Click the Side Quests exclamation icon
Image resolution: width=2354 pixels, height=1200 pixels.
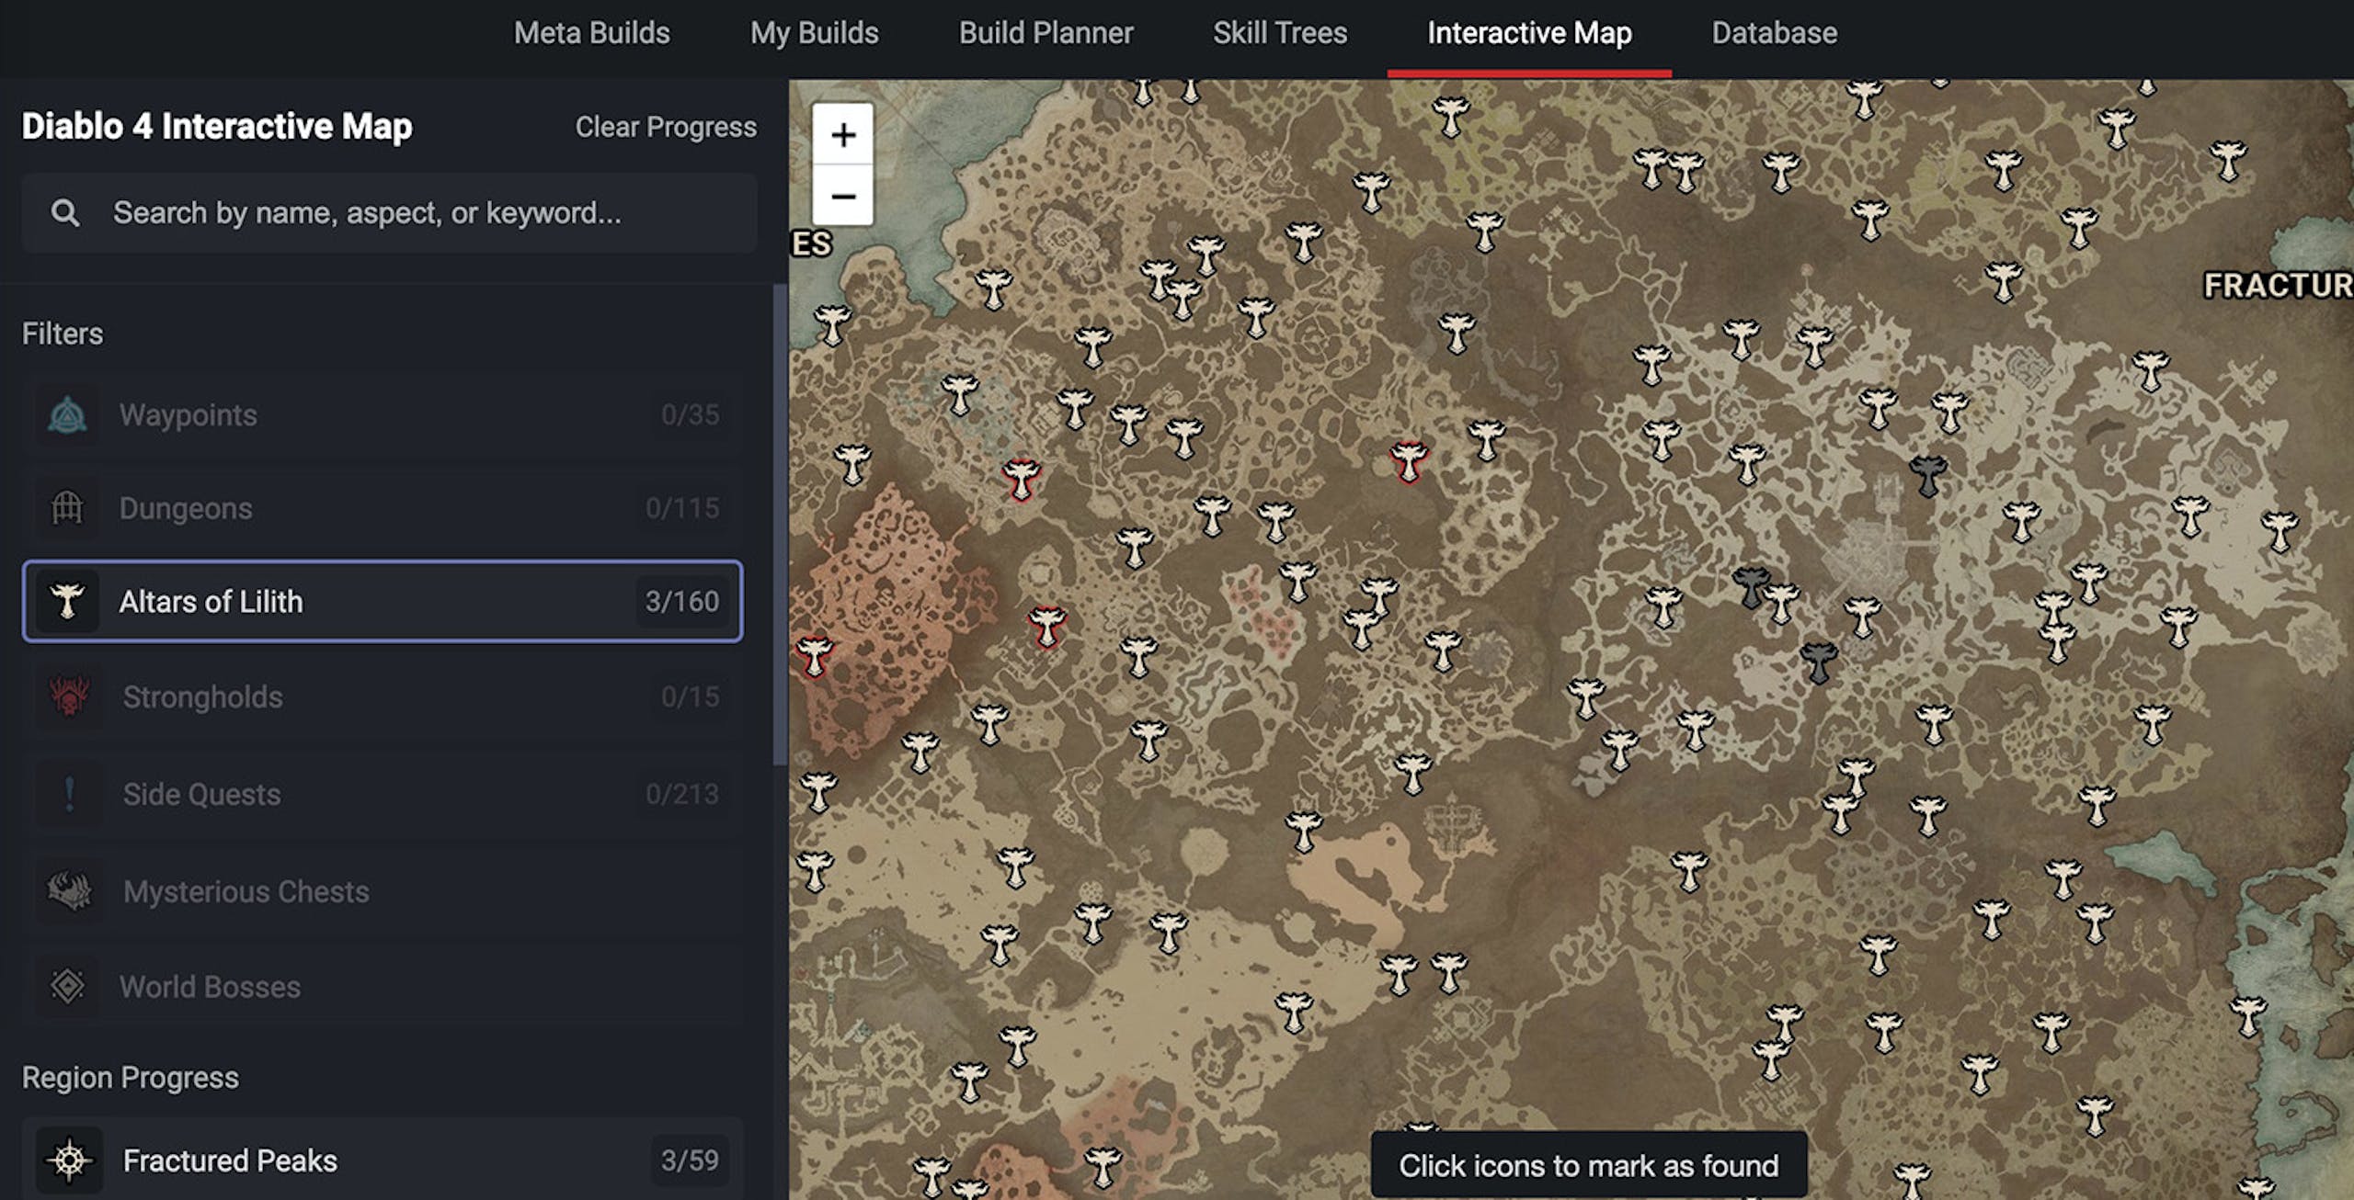point(69,794)
